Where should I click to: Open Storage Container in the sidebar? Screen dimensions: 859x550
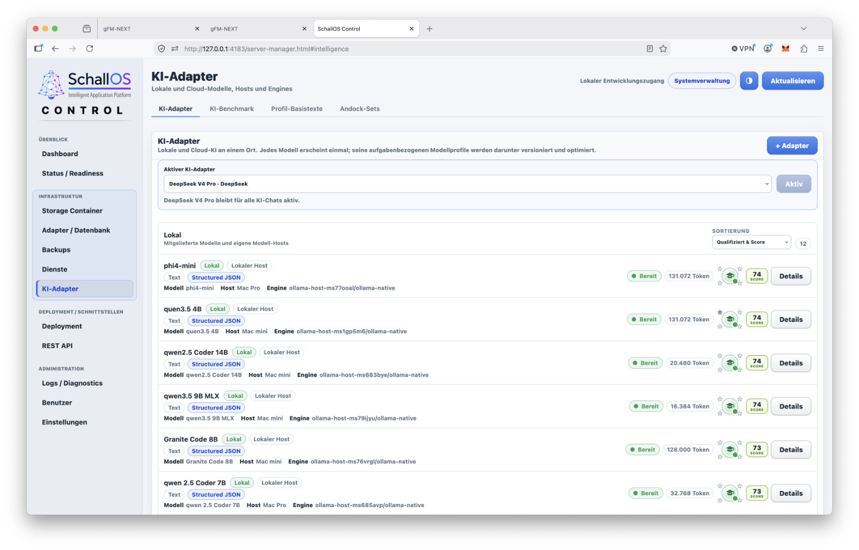(72, 211)
